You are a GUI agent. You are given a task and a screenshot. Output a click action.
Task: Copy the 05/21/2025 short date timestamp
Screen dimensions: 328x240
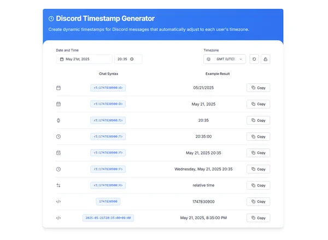point(259,88)
